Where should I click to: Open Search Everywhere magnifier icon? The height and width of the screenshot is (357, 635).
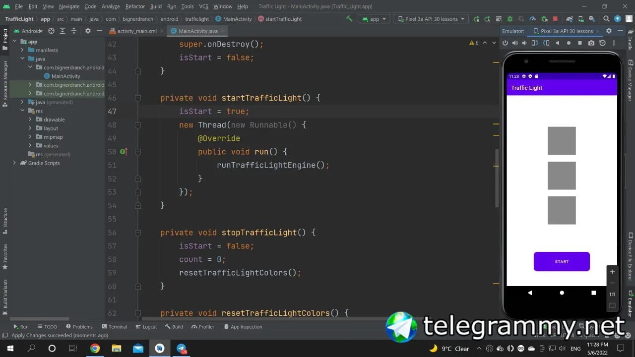tap(607, 19)
